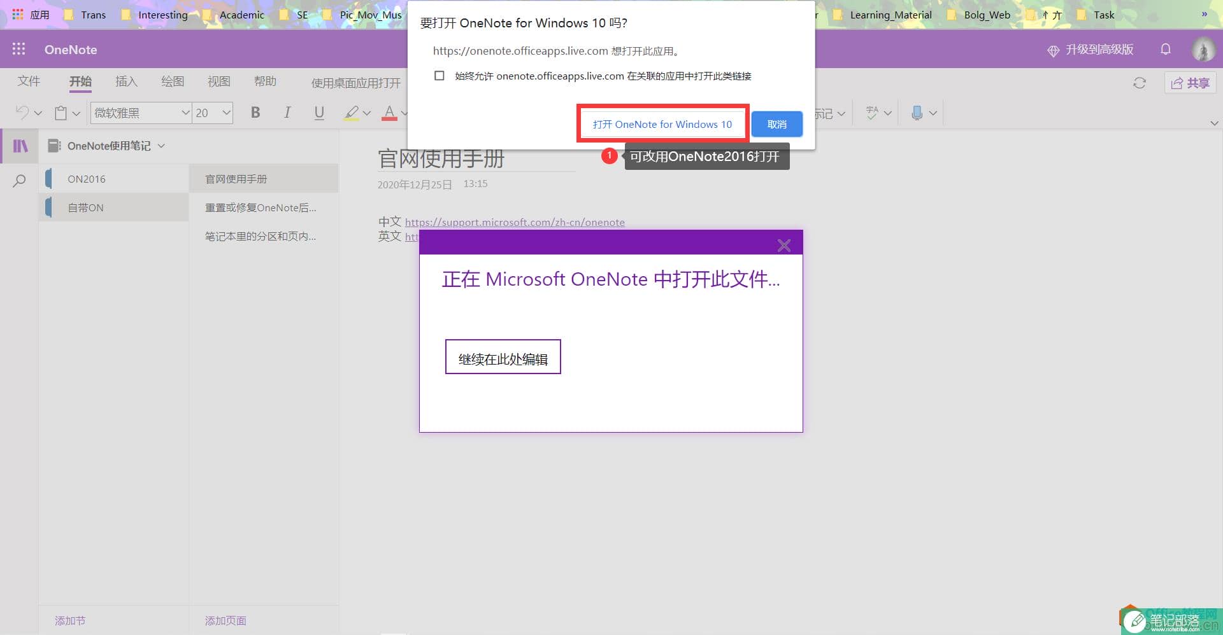Toggle bold formatting
This screenshot has height=635, width=1223.
(255, 113)
